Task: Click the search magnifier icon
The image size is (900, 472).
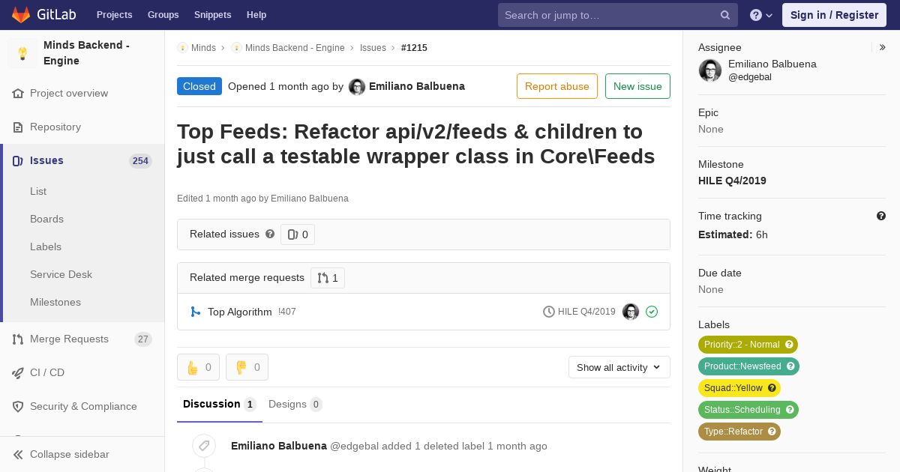Action: coord(725,15)
